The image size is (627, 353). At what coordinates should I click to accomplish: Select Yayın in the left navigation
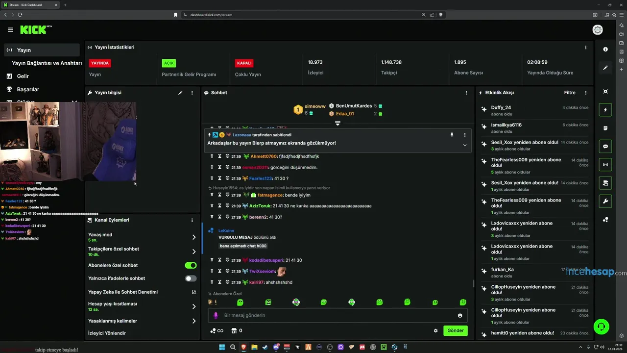[42, 50]
